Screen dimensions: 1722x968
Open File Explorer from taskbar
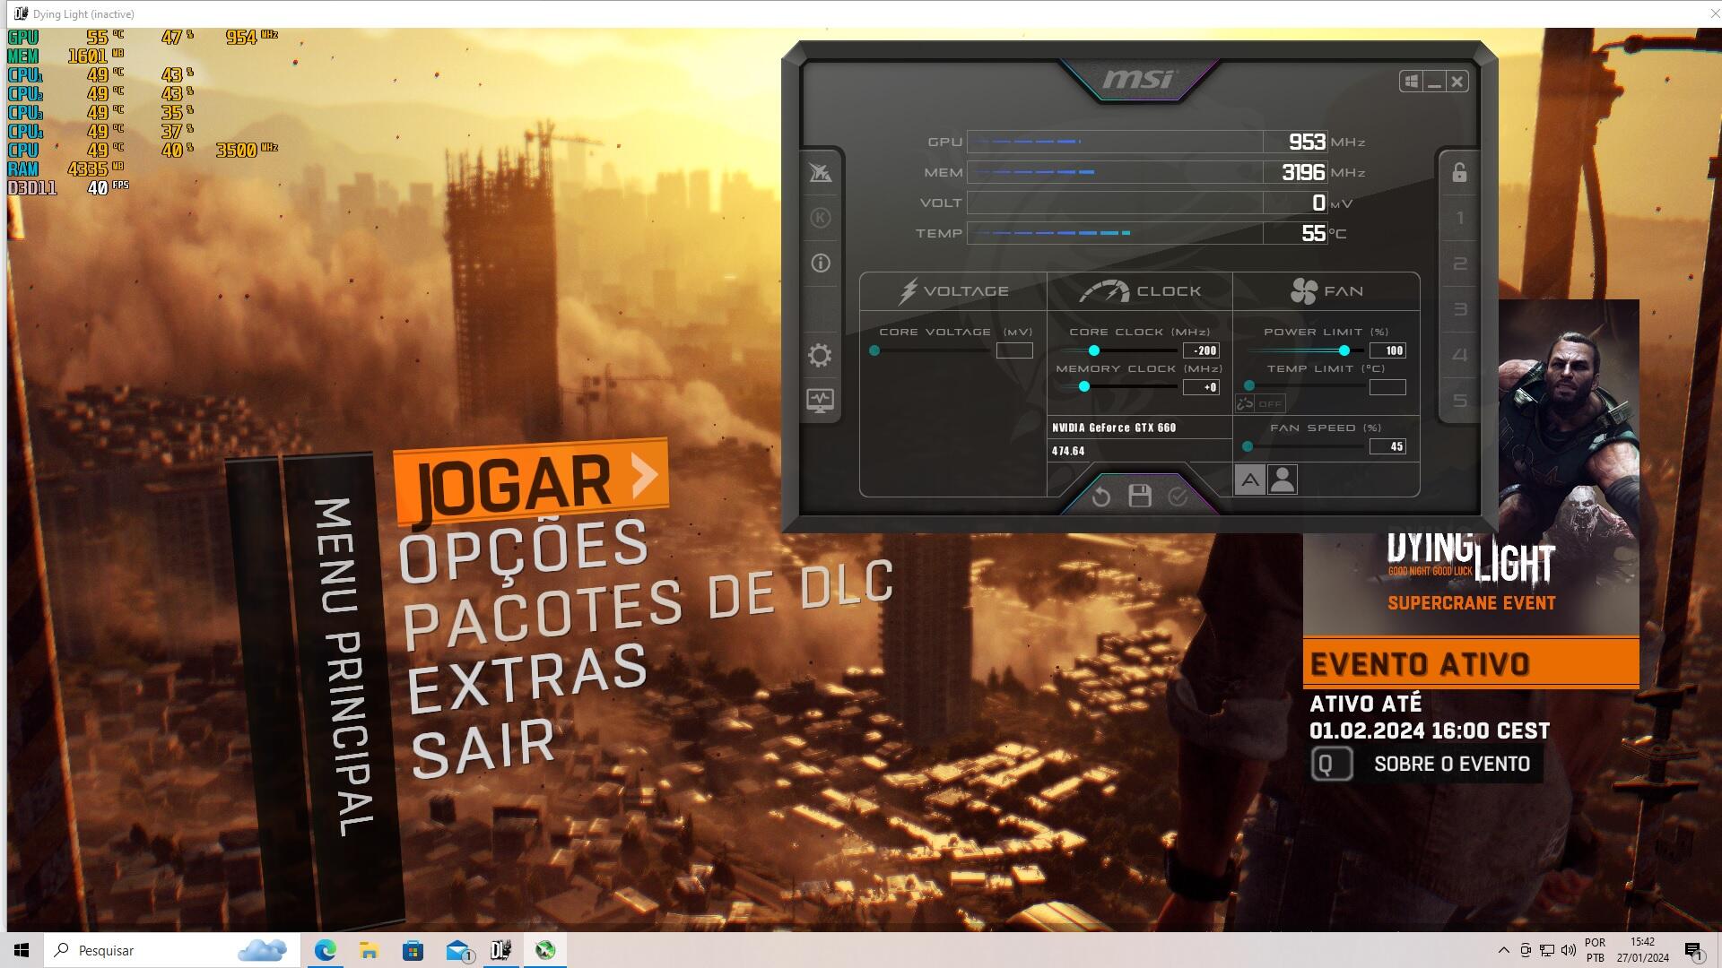coord(369,950)
